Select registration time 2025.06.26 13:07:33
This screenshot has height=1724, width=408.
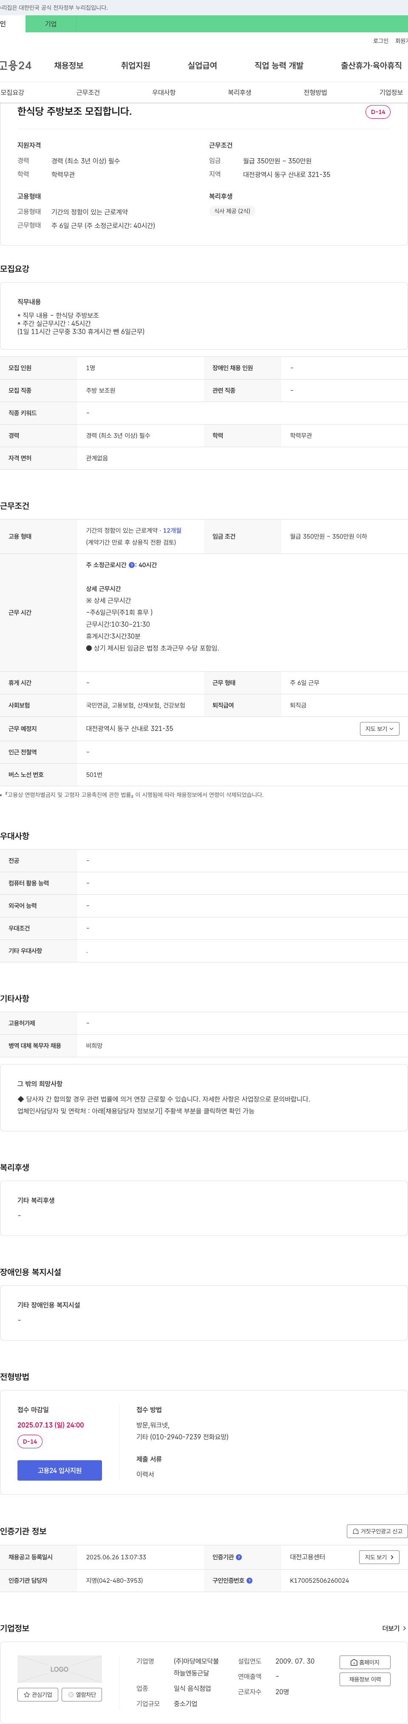coord(116,1557)
